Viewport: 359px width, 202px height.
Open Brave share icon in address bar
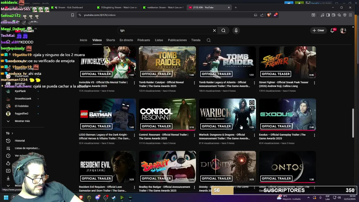click(262, 15)
